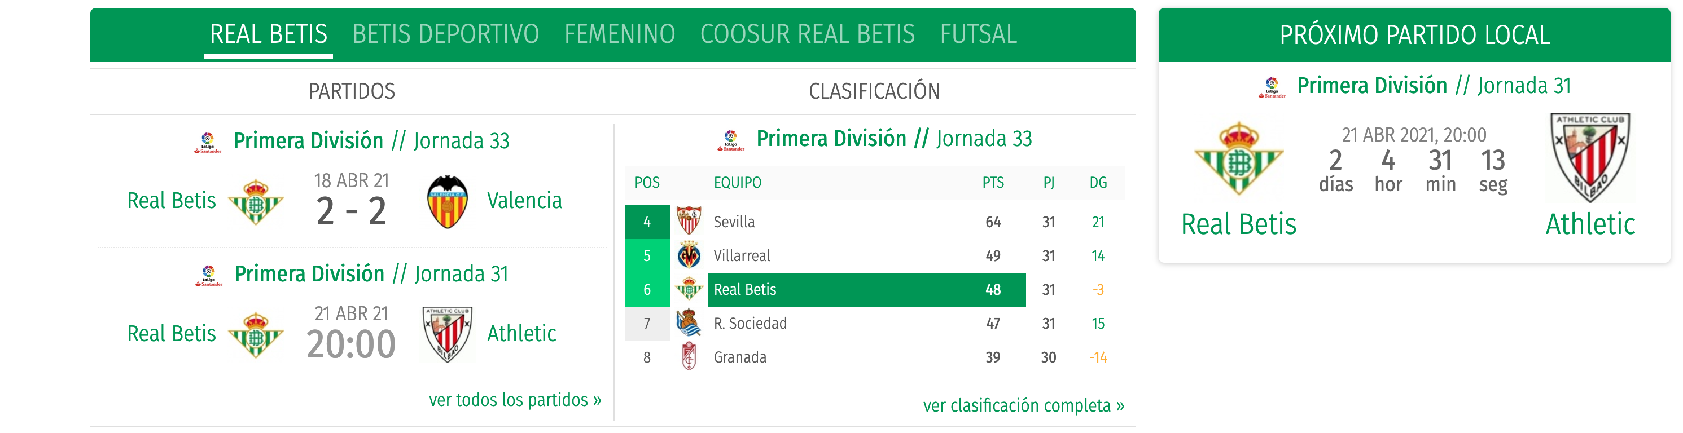Click the Real Betis crest beside the 2 - 2 result
The width and height of the screenshot is (1683, 433).
click(256, 202)
